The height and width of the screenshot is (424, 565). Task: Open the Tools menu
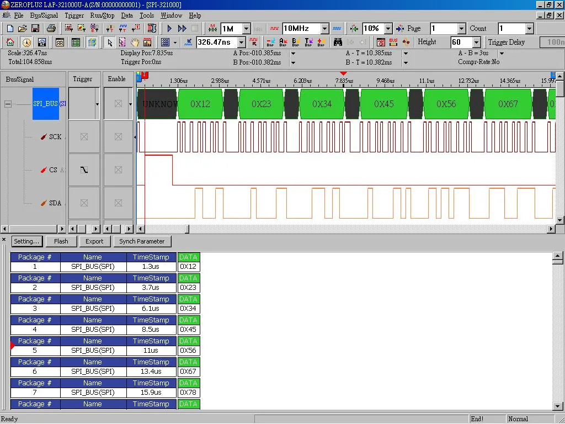click(x=147, y=15)
